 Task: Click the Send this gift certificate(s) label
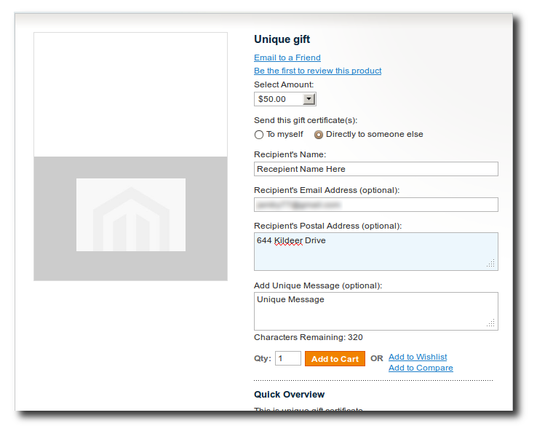(x=306, y=120)
